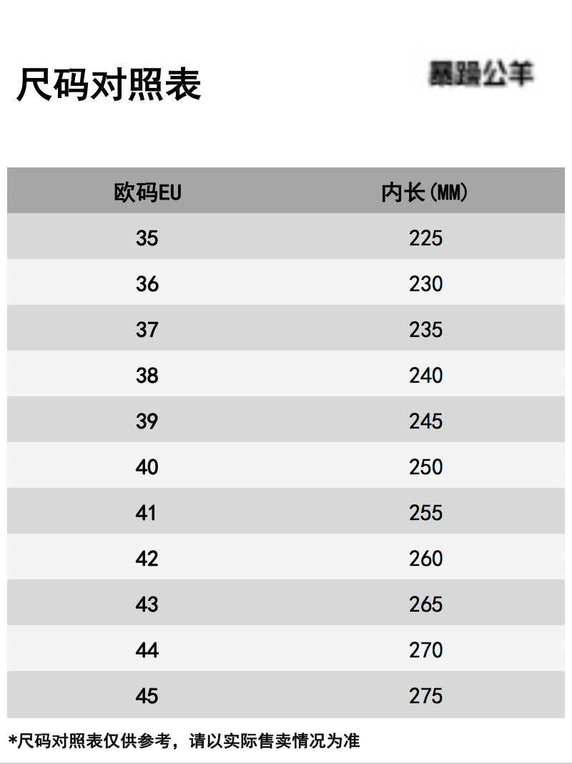This screenshot has width=572, height=764.
Task: Click EU size 35 cell
Action: [147, 237]
